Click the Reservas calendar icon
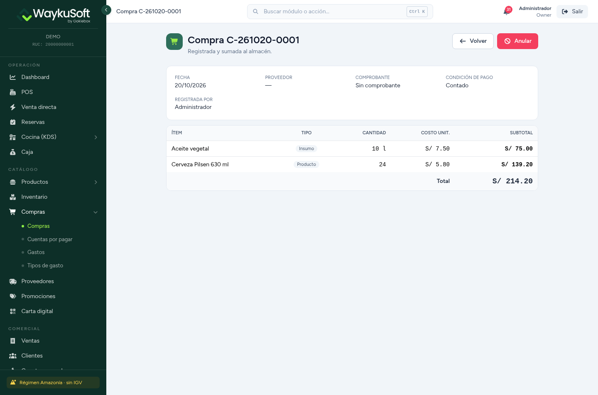The height and width of the screenshot is (395, 598). point(13,122)
